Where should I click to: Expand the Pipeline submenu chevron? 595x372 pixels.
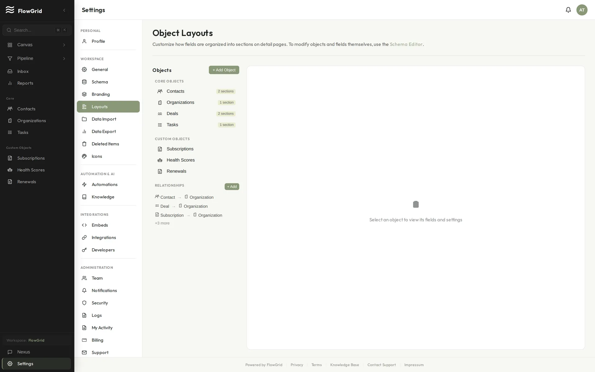point(64,59)
